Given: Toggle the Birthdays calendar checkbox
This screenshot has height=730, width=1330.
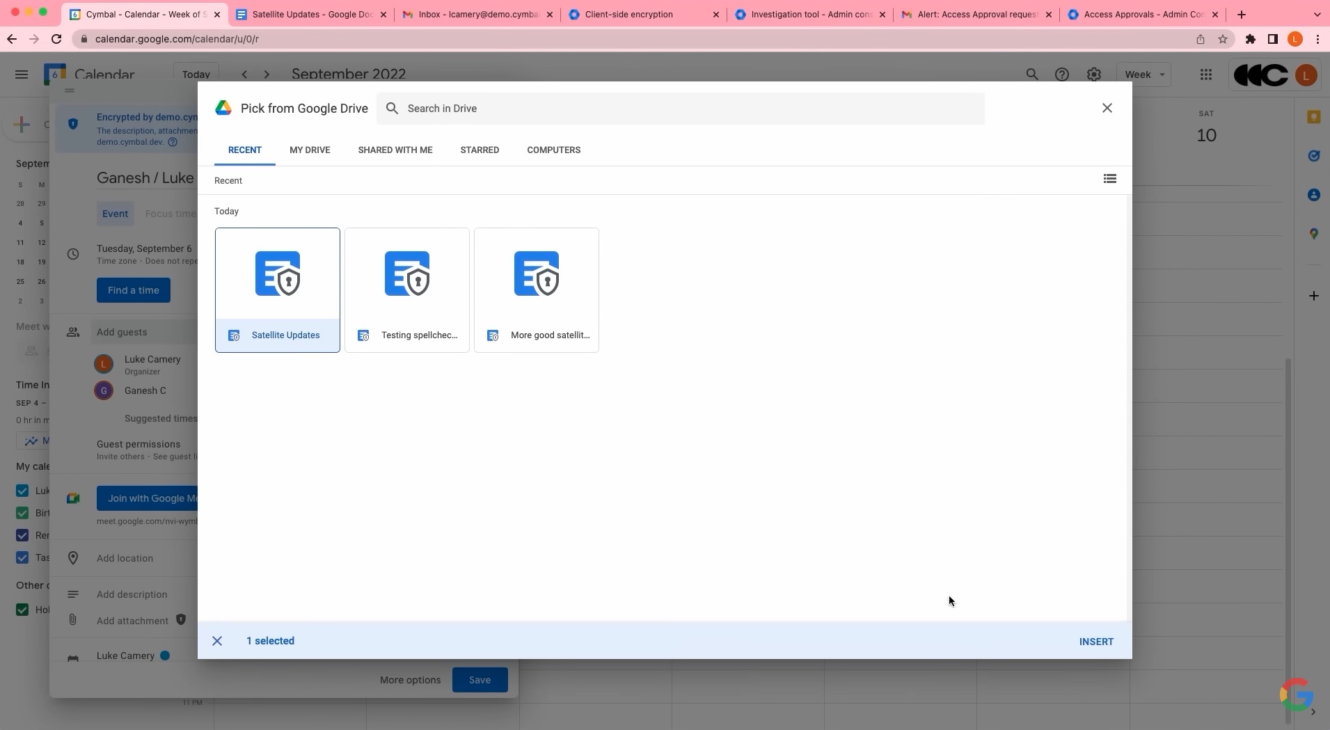Looking at the screenshot, I should tap(22, 513).
